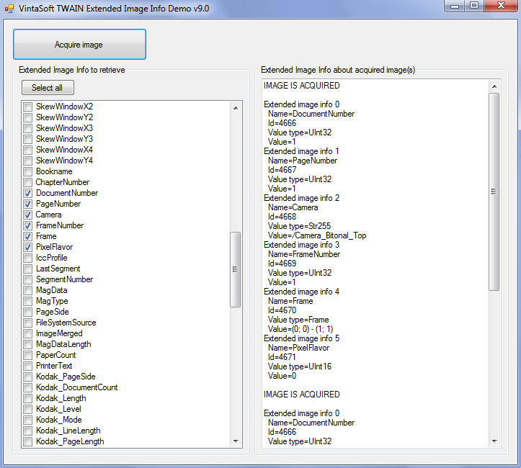
Task: Tick the Bookname checkbox
Action: 28,171
